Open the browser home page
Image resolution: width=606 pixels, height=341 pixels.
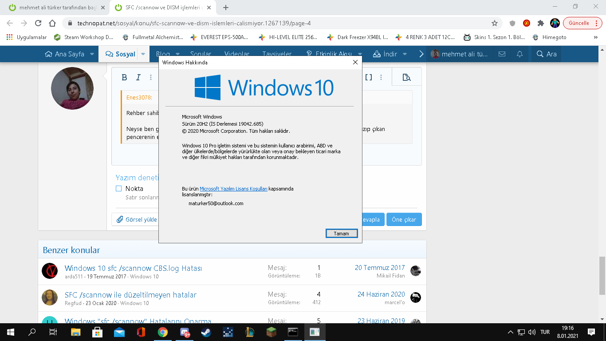52,23
